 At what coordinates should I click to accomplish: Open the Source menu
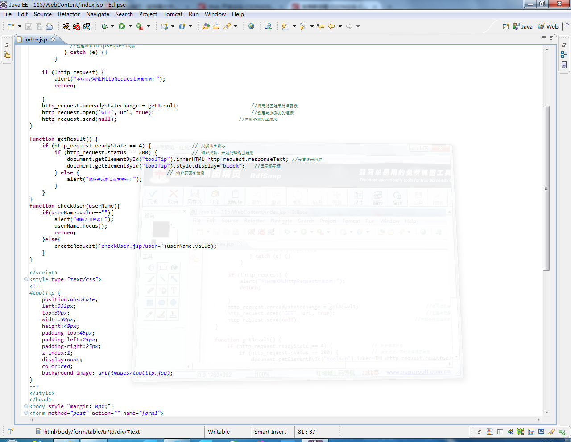tap(43, 14)
